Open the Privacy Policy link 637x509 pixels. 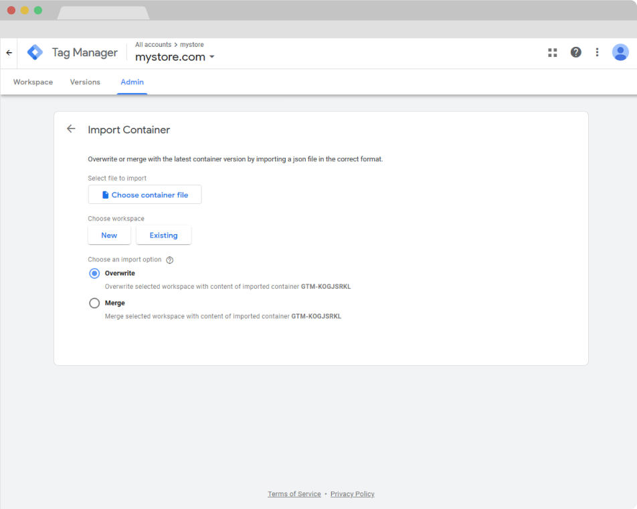click(x=352, y=494)
